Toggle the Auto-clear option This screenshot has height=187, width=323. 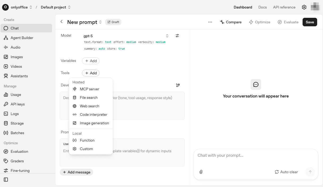pyautogui.click(x=286, y=172)
